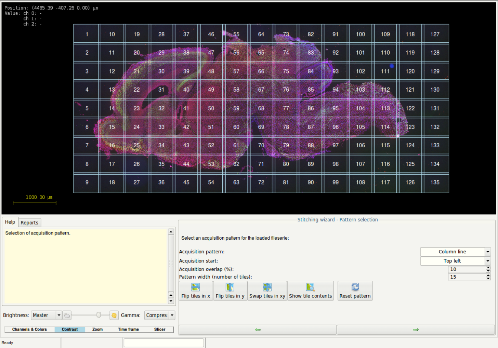498x348 pixels.
Task: Click the Acquisition overlap percentage field
Action: coord(466,269)
